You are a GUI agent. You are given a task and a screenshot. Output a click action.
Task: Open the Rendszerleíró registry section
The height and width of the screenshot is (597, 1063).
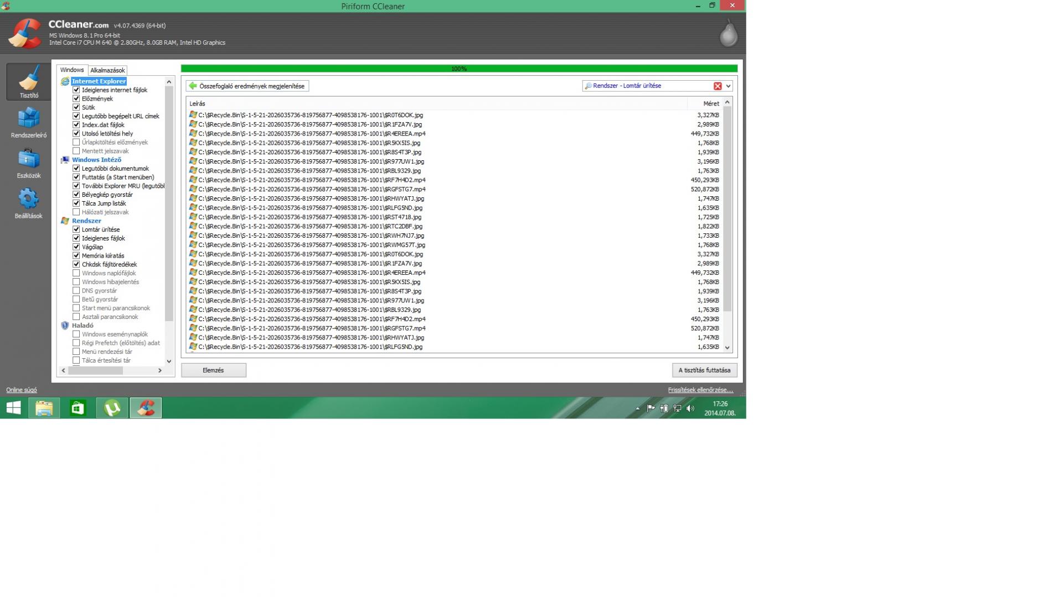coord(28,123)
